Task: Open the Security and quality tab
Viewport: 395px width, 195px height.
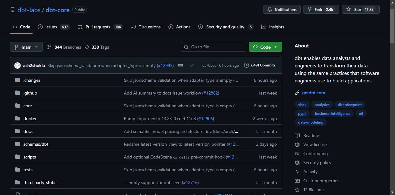Action: 226,27
